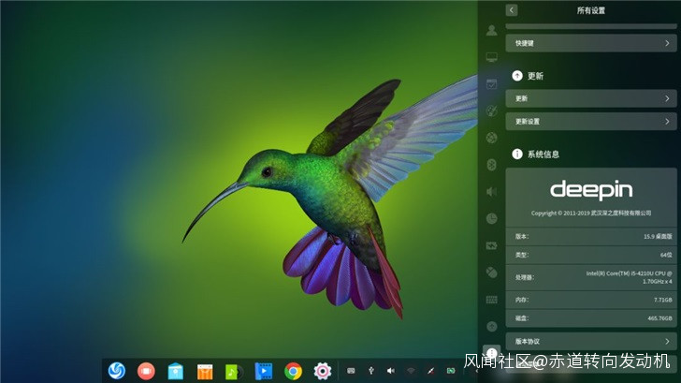This screenshot has width=681, height=383.
Task: Open the 更新设置 update settings row
Action: point(591,122)
